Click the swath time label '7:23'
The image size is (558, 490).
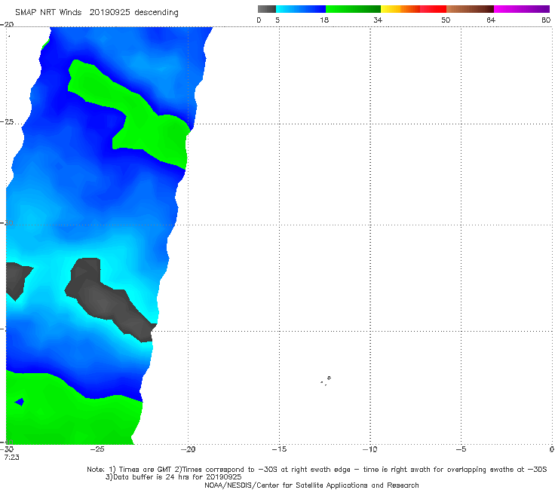(x=12, y=458)
